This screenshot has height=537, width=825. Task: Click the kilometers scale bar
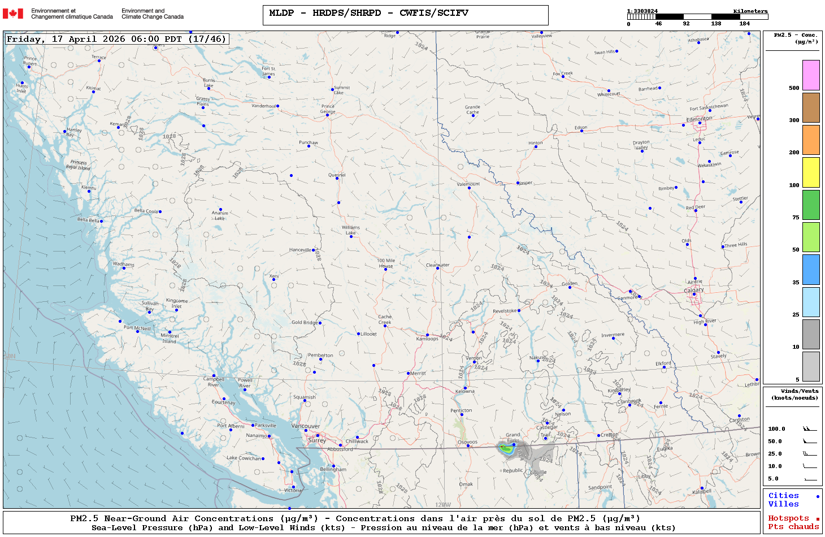tap(697, 17)
